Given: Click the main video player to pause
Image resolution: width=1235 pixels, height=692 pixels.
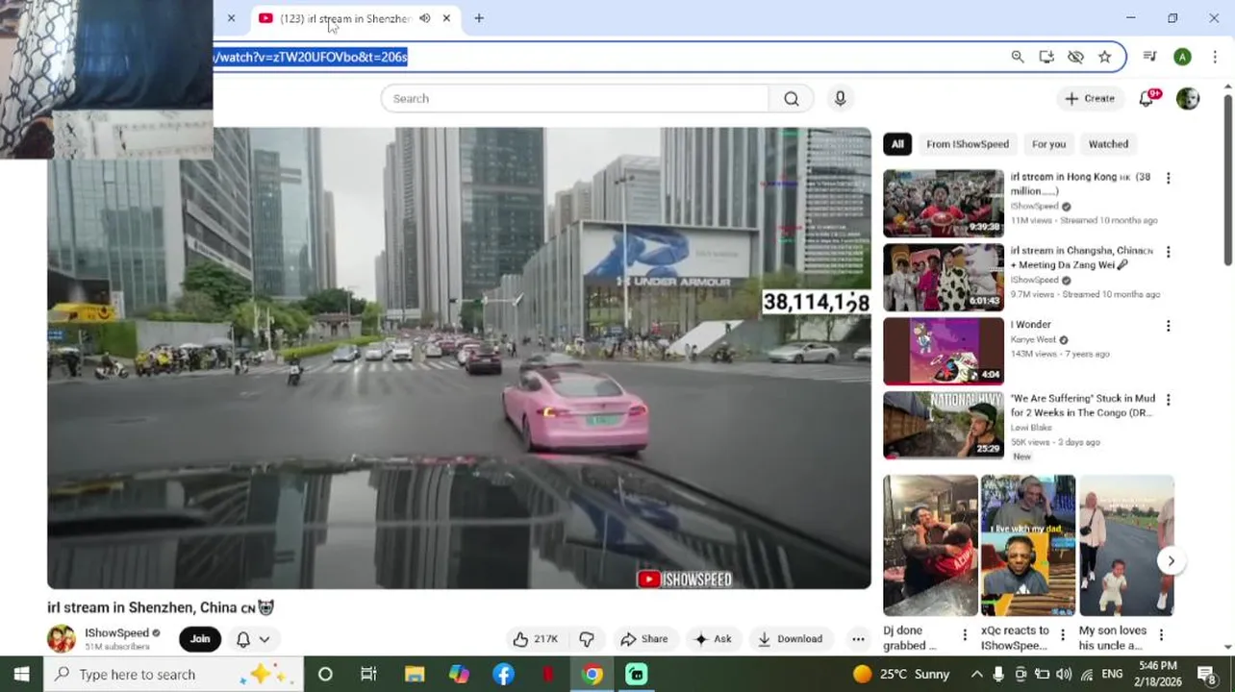Looking at the screenshot, I should (459, 358).
